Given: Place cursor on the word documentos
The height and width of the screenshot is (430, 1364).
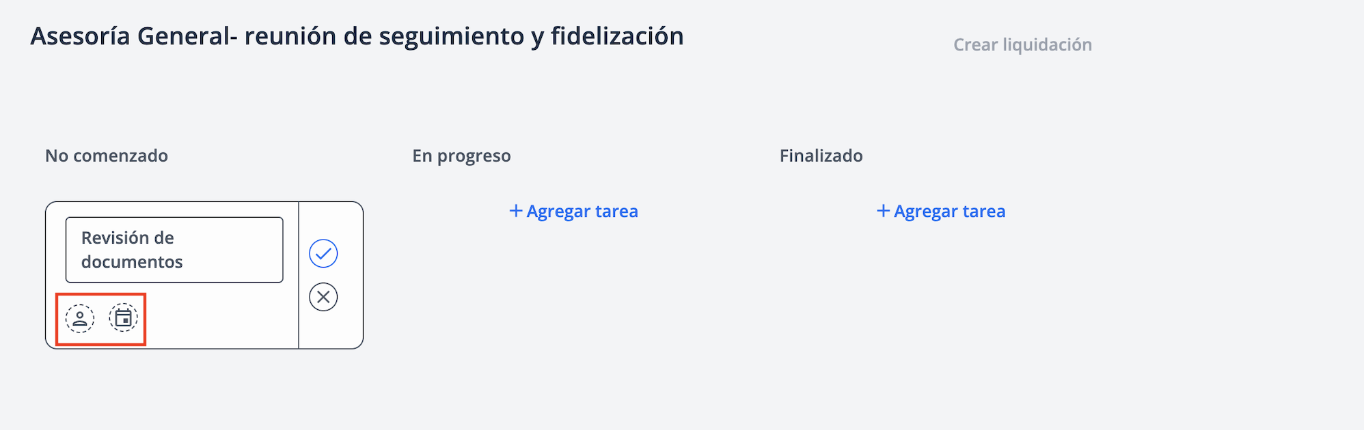Looking at the screenshot, I should click(132, 262).
